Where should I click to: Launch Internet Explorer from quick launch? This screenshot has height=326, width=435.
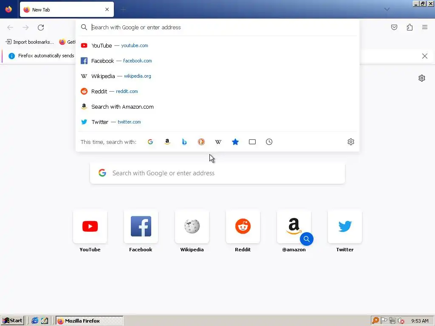click(x=35, y=321)
